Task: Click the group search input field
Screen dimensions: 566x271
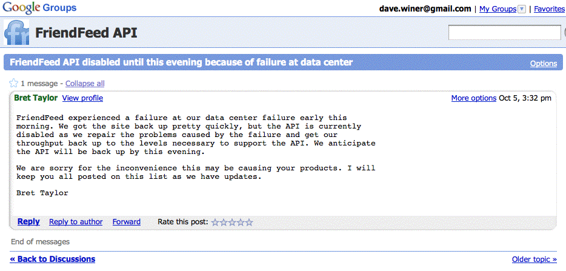Action: pos(504,33)
